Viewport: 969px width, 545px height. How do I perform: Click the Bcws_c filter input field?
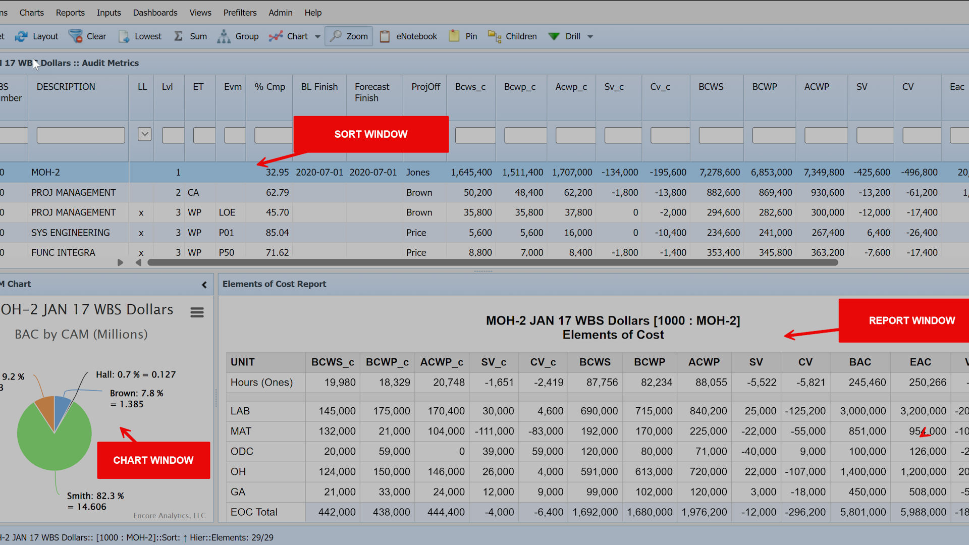475,135
